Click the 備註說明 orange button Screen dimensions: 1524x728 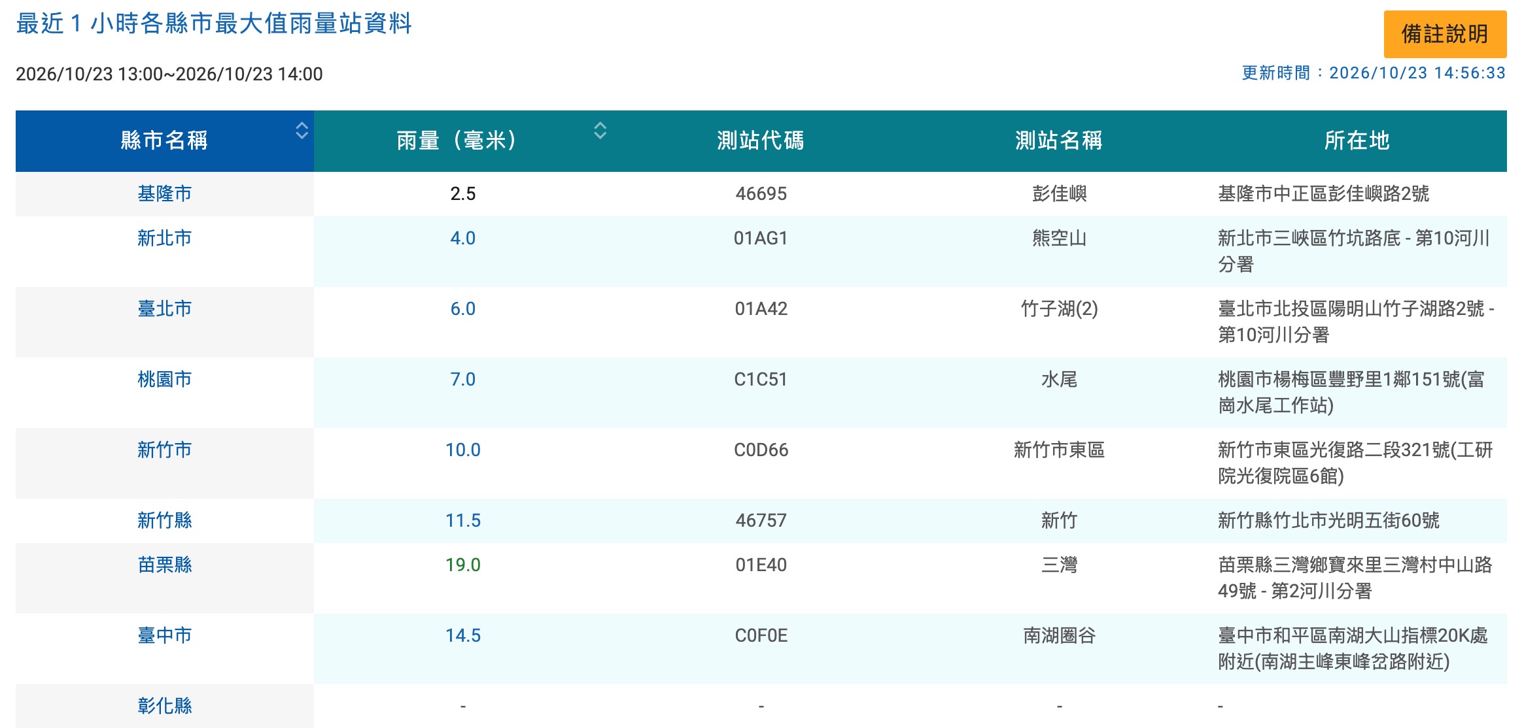pos(1444,34)
